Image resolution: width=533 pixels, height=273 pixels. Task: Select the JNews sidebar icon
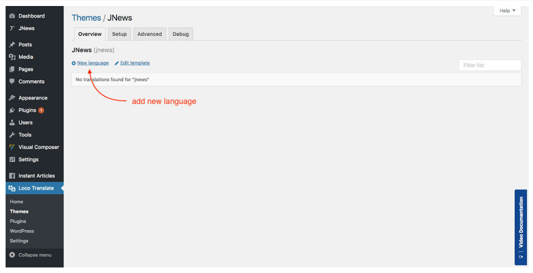point(12,28)
